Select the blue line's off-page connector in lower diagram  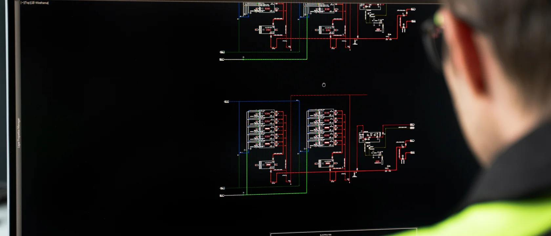click(x=226, y=102)
